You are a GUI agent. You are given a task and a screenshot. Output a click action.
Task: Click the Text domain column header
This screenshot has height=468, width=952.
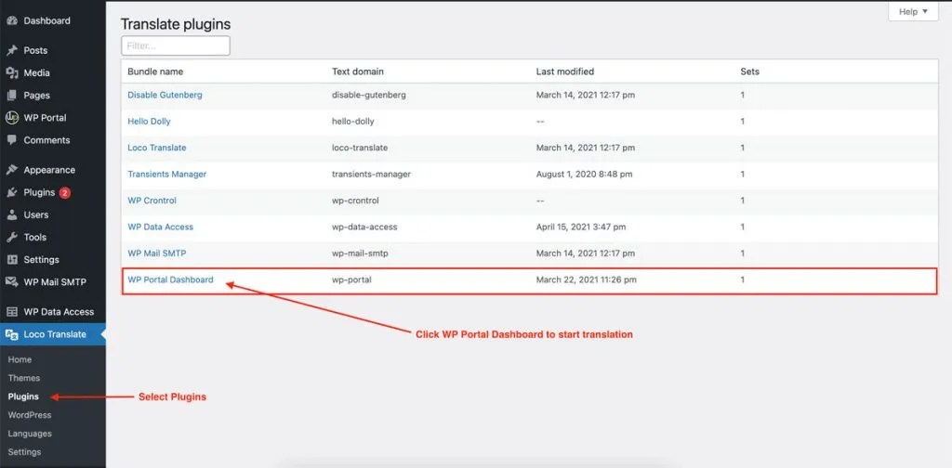358,71
